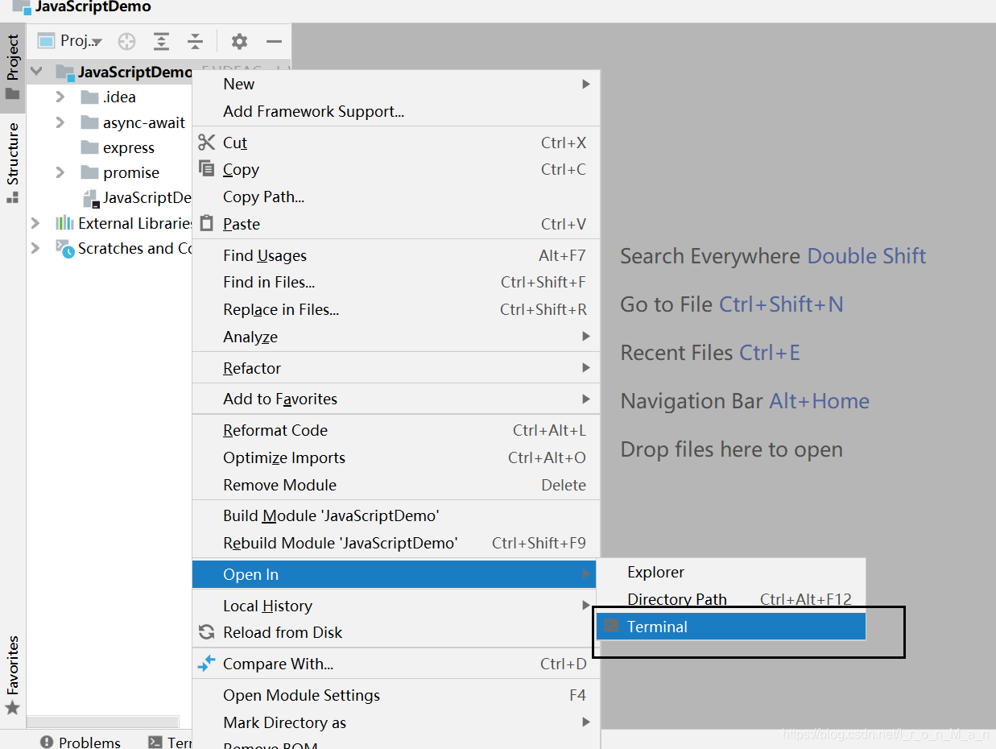This screenshot has height=749, width=996.
Task: Click the async-await folder icon
Action: [90, 122]
